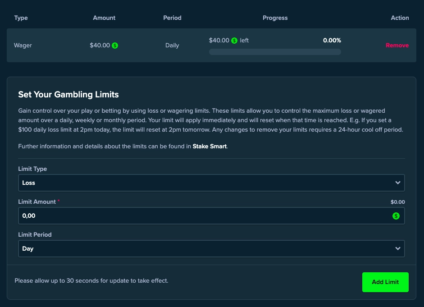Select the Daily period entry for the Wager limit
The width and height of the screenshot is (424, 307).
172,45
